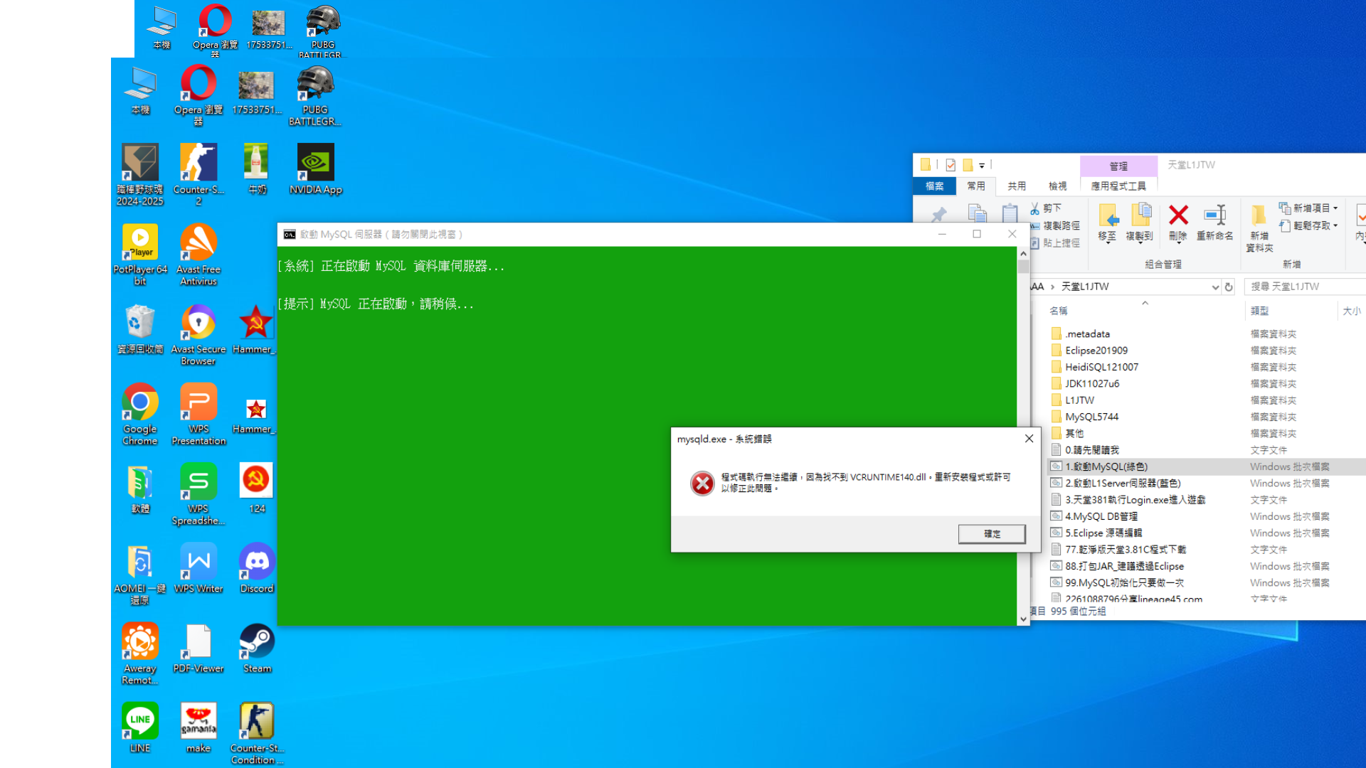This screenshot has width=1366, height=768.
Task: Select the Counter-Strike Condition Zero shortcut
Action: tap(257, 733)
